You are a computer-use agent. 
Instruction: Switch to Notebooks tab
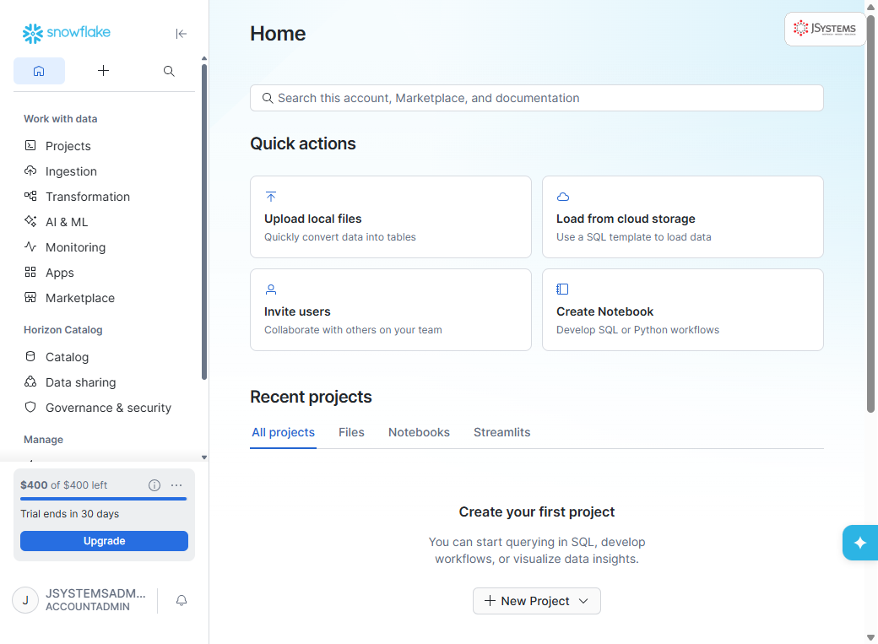click(x=420, y=432)
